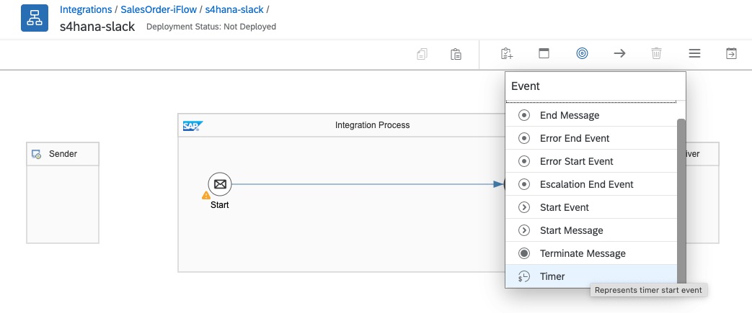
Task: Open the Participants palette icon
Action: click(507, 53)
